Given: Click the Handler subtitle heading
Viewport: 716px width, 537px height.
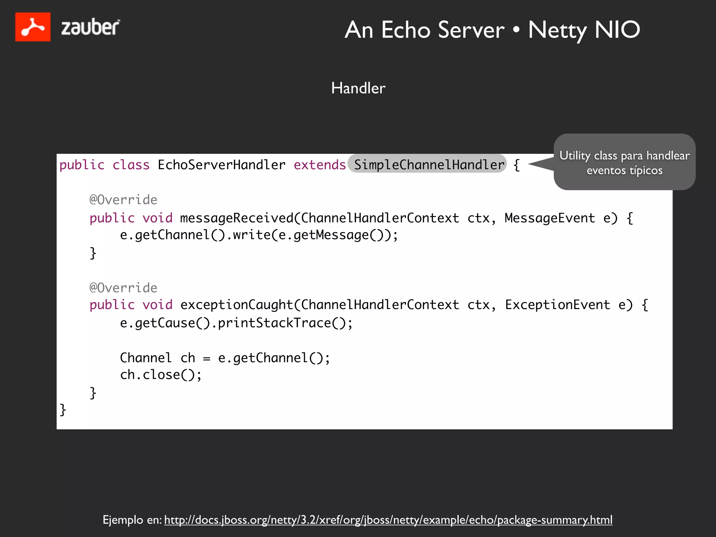Looking at the screenshot, I should [x=358, y=88].
